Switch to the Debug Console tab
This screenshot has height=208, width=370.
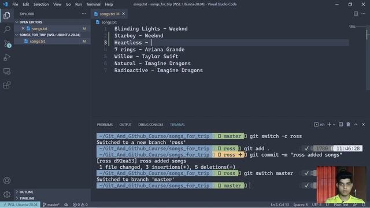click(x=150, y=125)
